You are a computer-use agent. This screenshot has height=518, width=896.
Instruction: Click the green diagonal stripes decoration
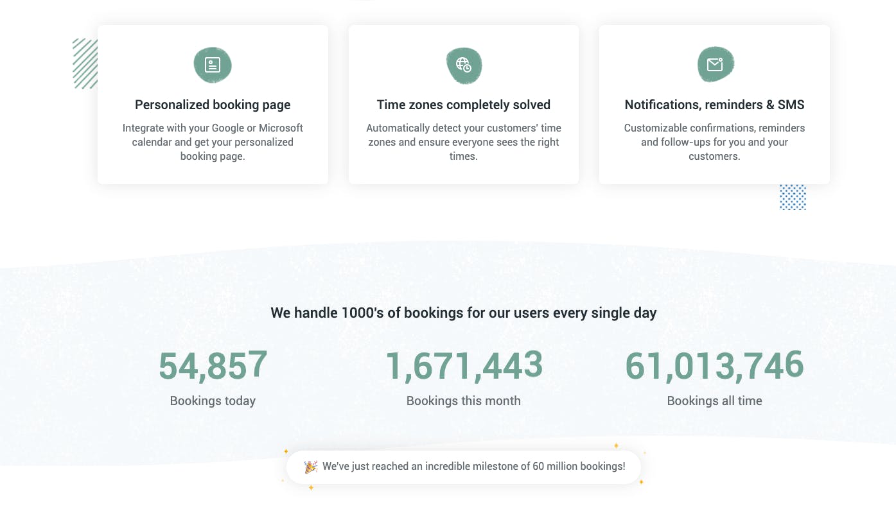(85, 64)
